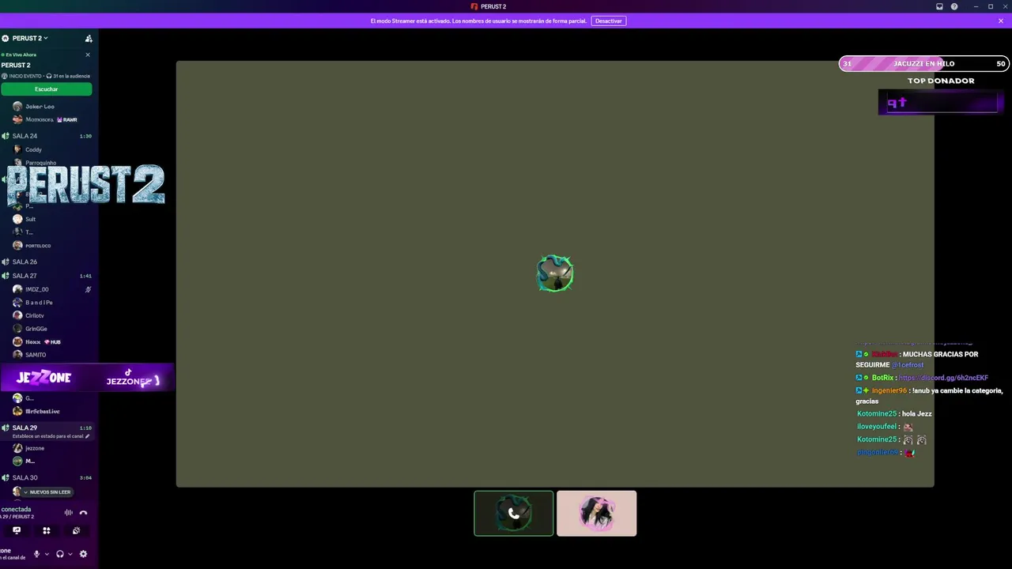Select user Noxx in SALA 27
This screenshot has height=569, width=1012.
[x=33, y=342]
